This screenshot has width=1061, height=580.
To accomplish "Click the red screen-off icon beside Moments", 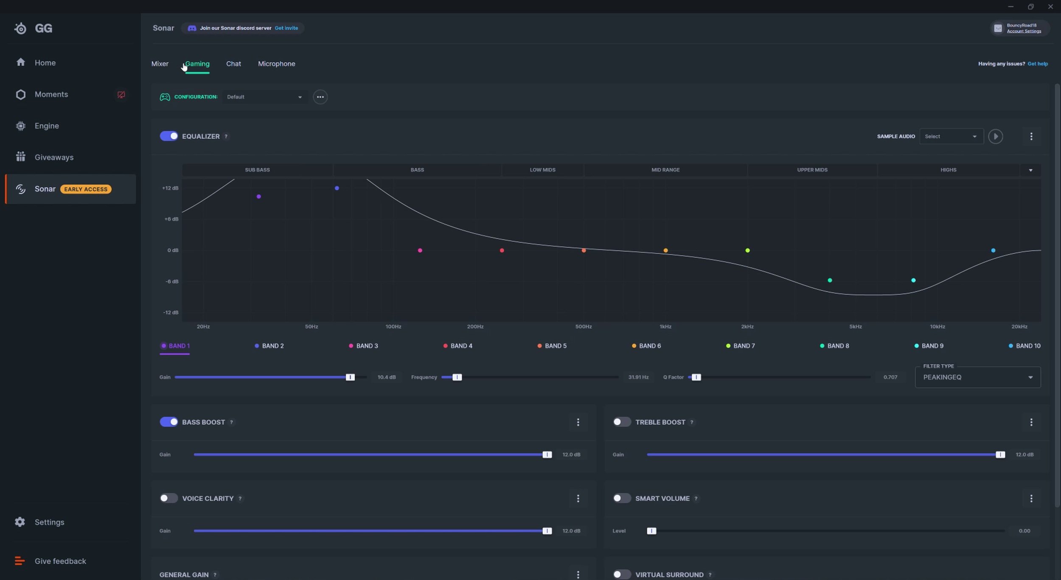I will 121,95.
